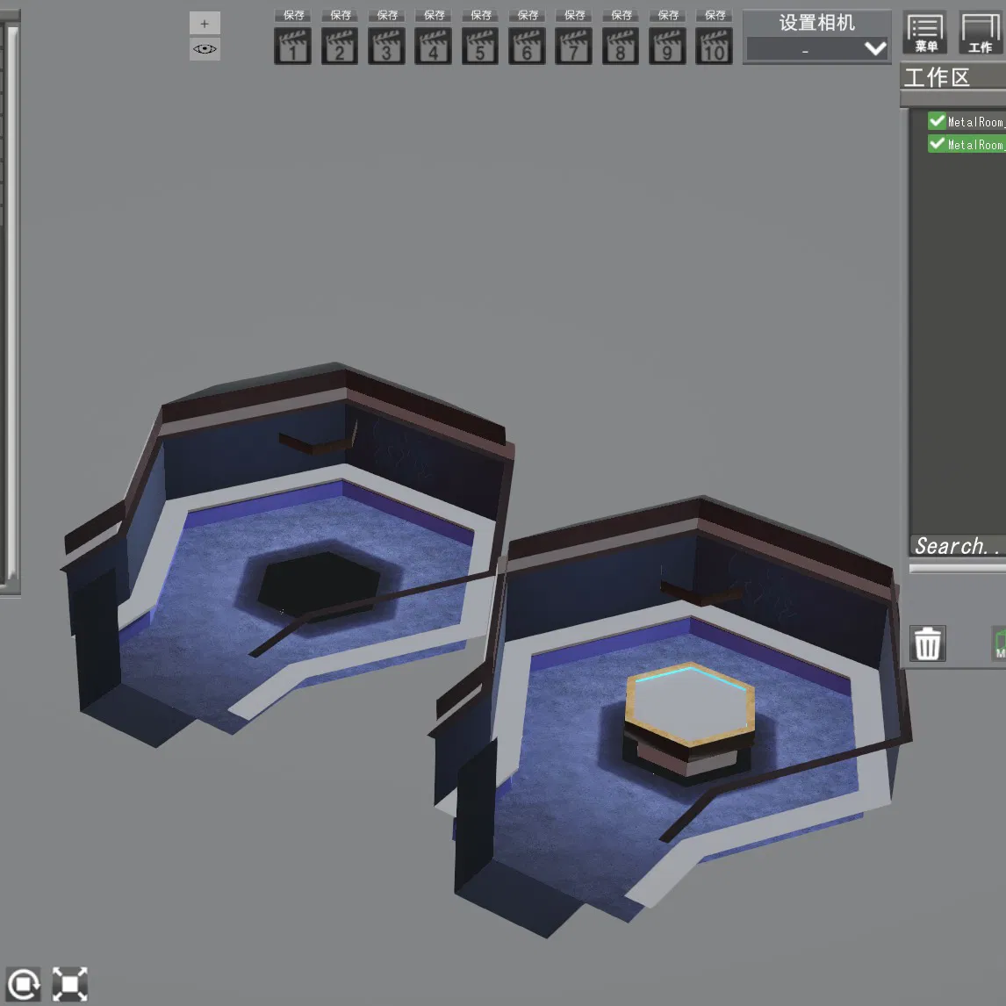
Task: Open the 设置相机 camera dropdown
Action: tap(816, 49)
